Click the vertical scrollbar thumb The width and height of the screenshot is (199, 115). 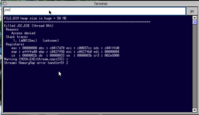point(194,22)
